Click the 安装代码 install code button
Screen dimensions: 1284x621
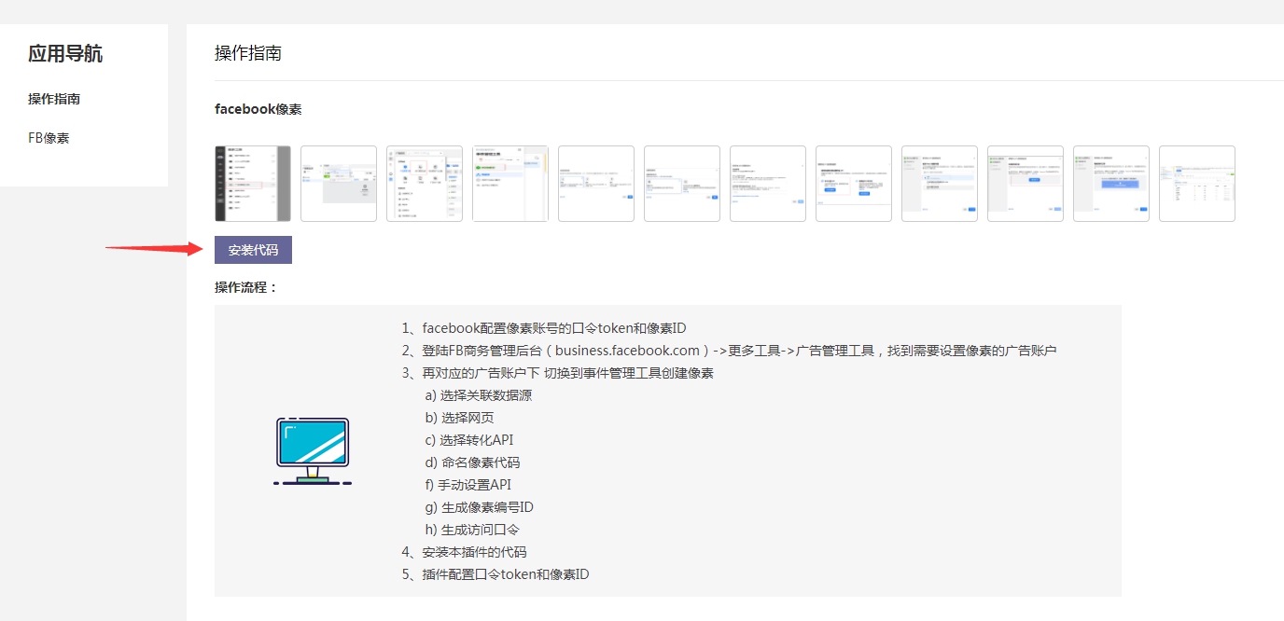point(253,250)
